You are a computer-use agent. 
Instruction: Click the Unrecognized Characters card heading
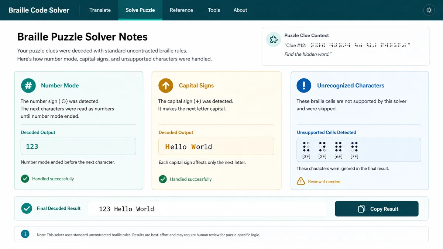click(351, 86)
